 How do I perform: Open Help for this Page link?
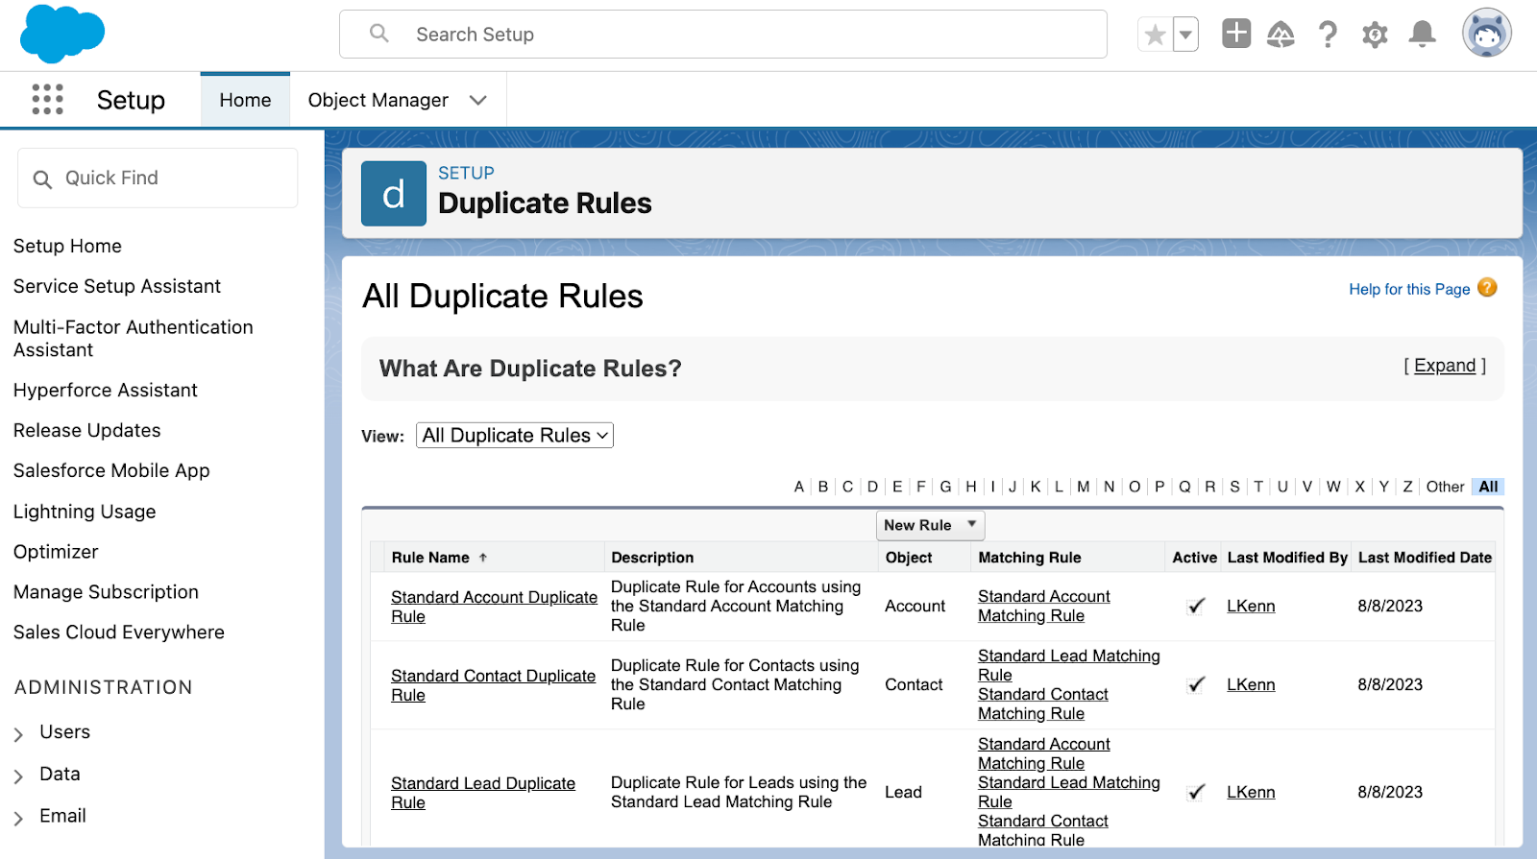tap(1409, 289)
